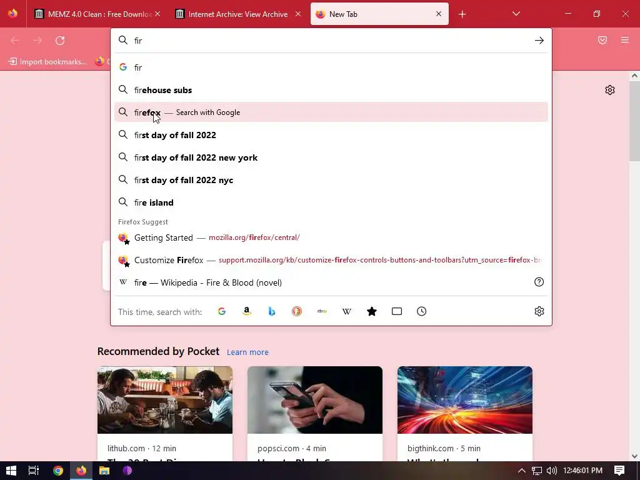640x480 pixels.
Task: Search bookmarks using the star icon
Action: pyautogui.click(x=372, y=311)
